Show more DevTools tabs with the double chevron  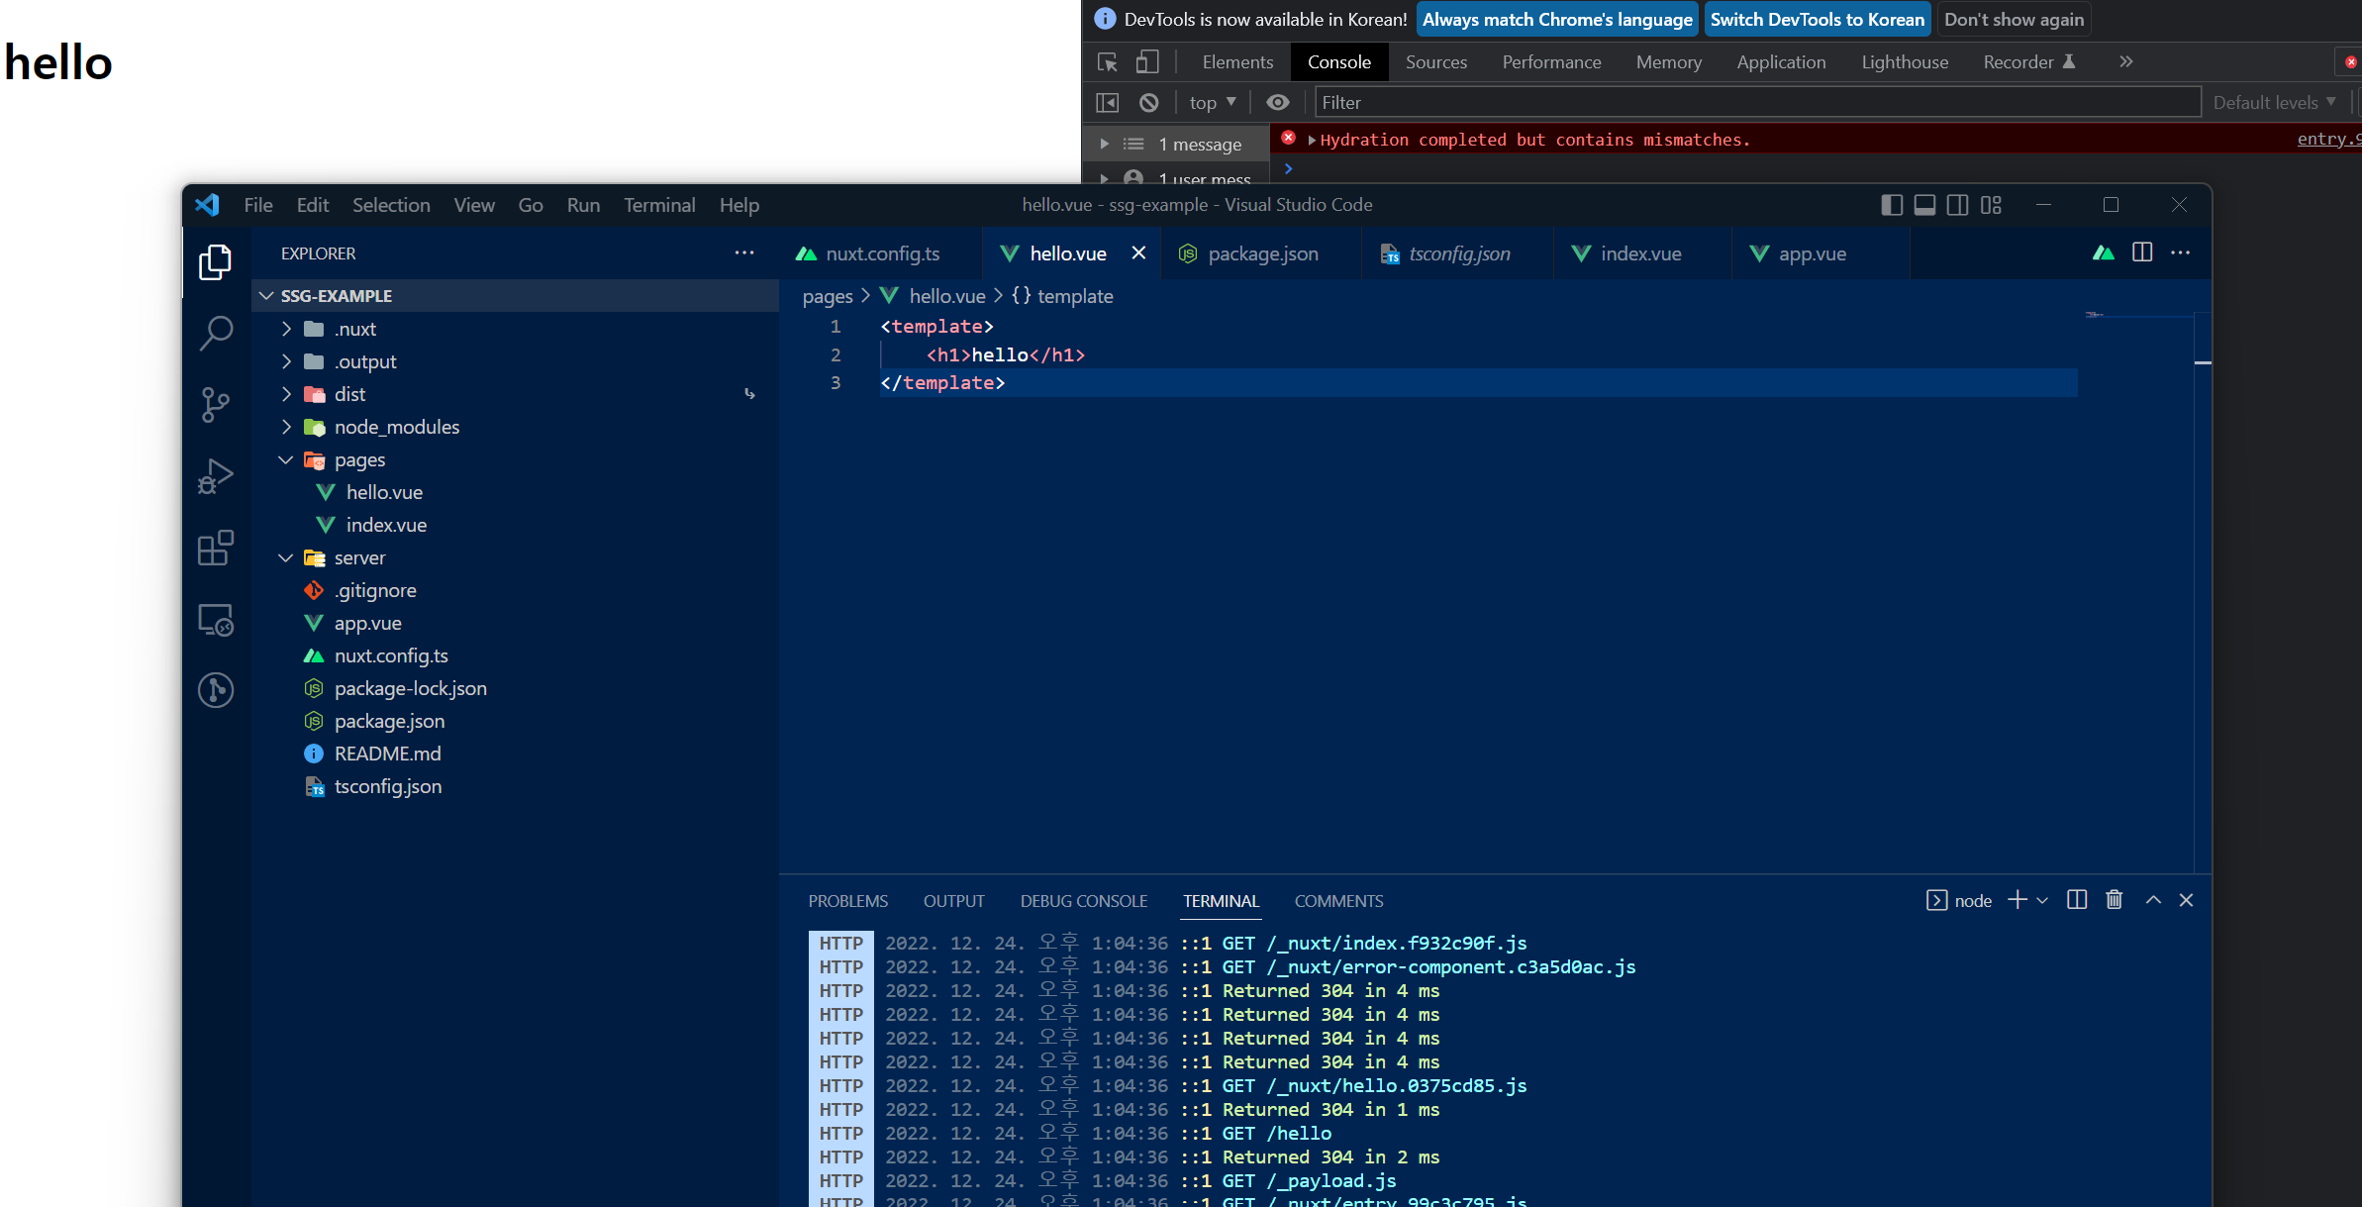[2125, 62]
